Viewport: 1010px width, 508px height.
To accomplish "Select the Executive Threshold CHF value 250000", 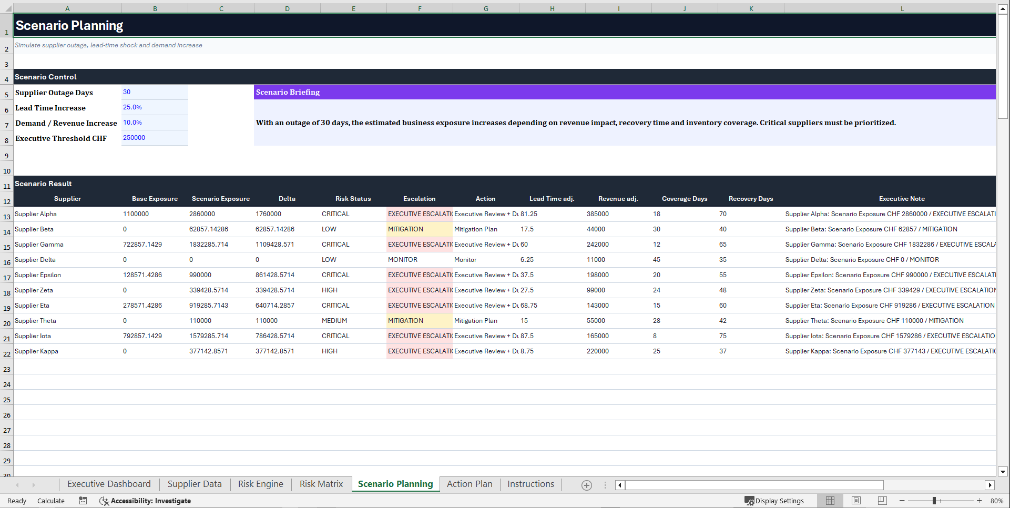I will 155,138.
